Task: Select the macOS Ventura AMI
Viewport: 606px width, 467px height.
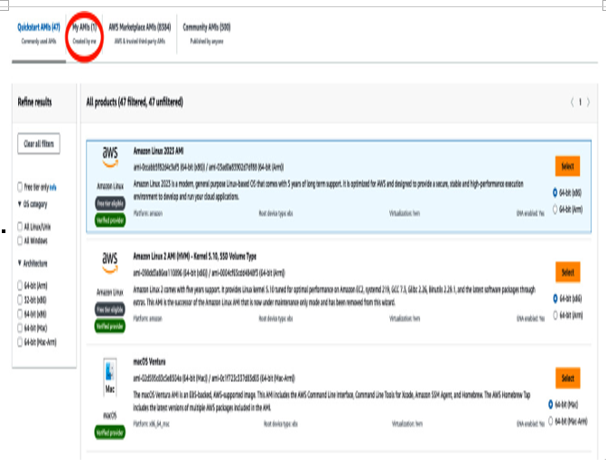Action: (567, 378)
